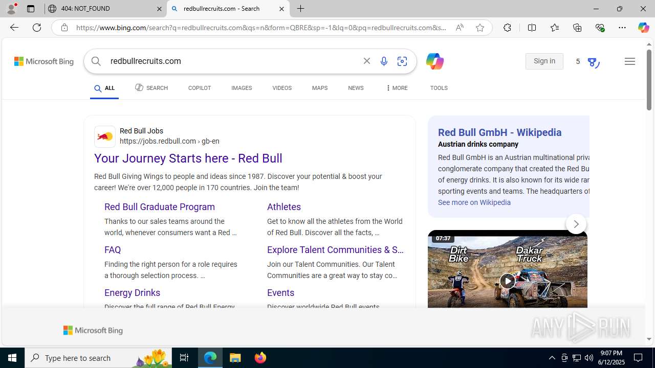Open Copilot sidebar icon in toolbar
Viewport: 655px width, 368px height.
[643, 28]
